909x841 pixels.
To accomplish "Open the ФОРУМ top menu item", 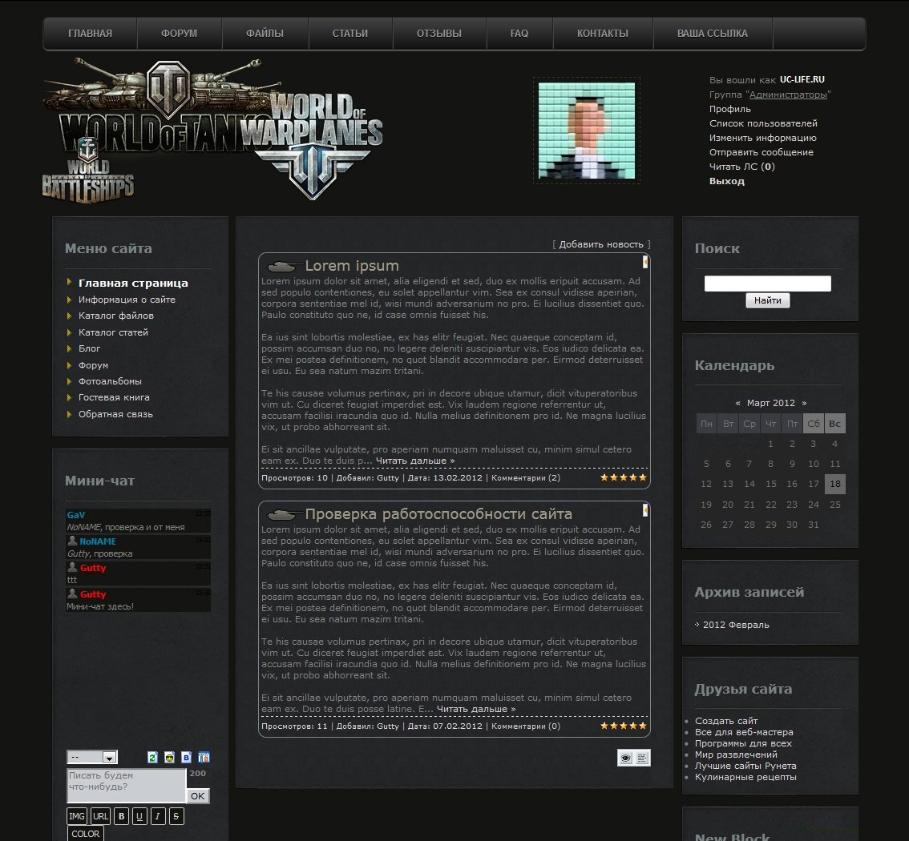I will [x=179, y=34].
